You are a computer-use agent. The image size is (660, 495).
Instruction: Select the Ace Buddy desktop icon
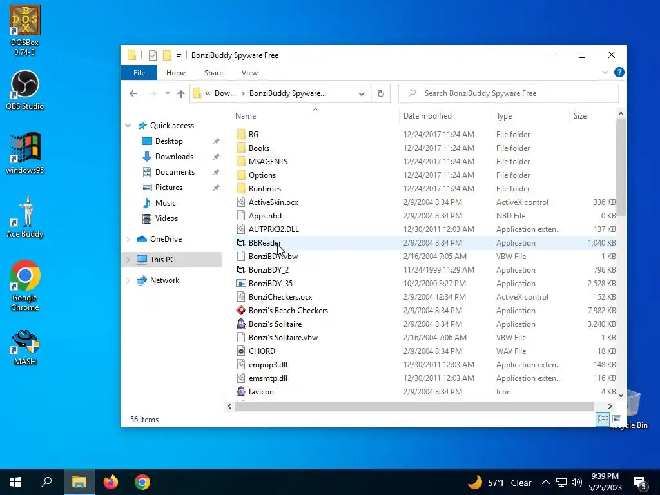(25, 217)
